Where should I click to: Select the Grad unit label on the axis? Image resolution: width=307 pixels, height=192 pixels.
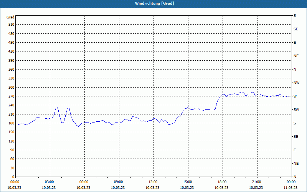[10, 17]
